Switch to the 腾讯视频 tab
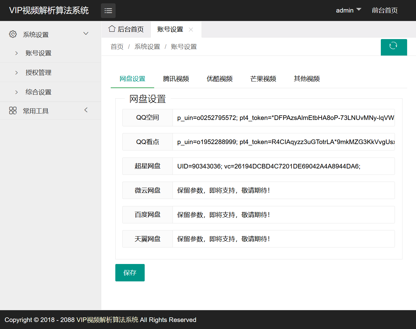The width and height of the screenshot is (416, 329). (x=176, y=79)
